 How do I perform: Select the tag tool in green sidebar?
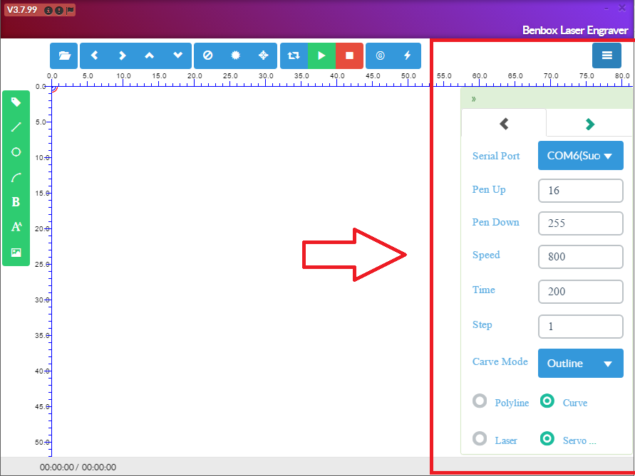point(16,102)
